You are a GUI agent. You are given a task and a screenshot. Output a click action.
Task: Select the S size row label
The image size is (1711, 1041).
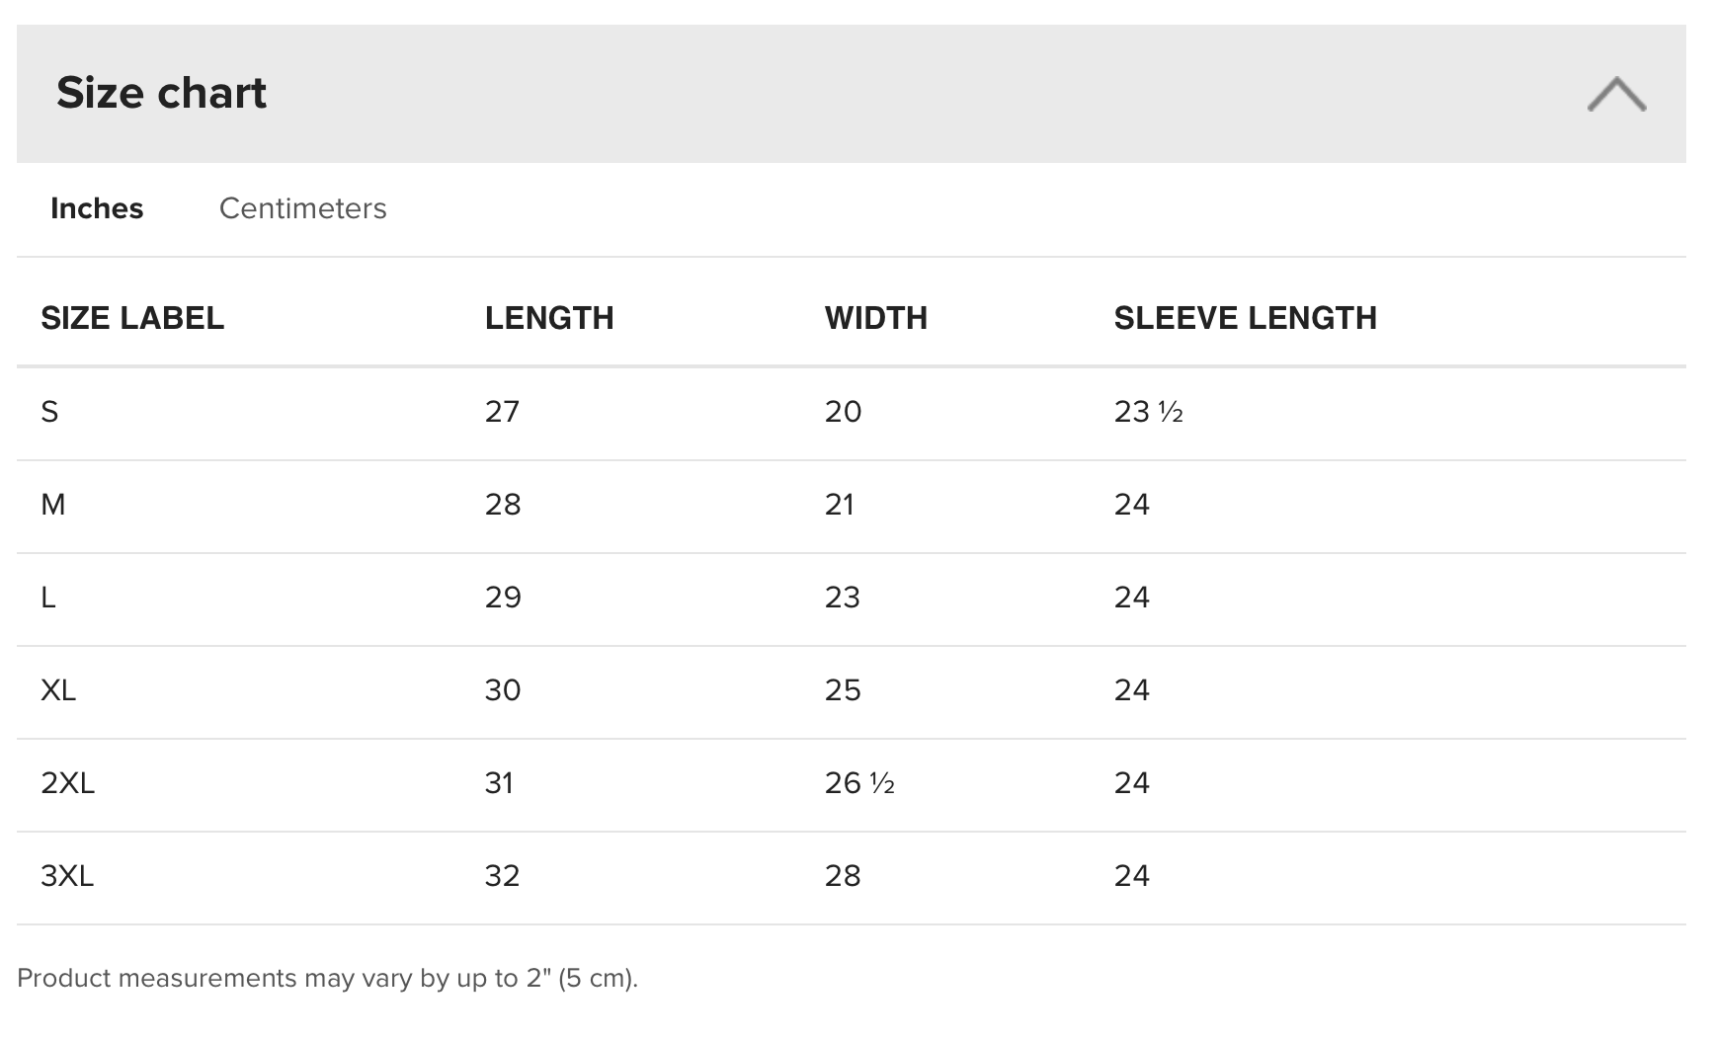49,412
